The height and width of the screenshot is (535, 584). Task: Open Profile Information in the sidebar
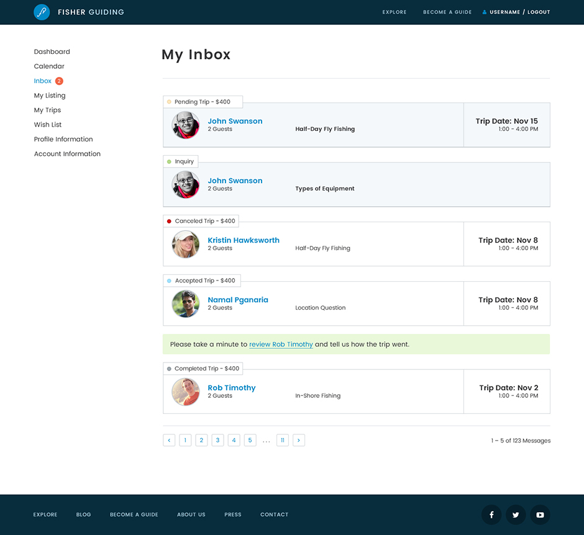click(63, 139)
